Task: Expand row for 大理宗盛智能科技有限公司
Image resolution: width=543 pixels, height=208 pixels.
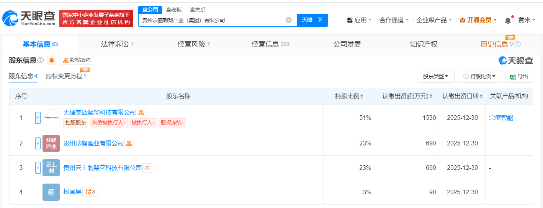Action: tap(38, 118)
